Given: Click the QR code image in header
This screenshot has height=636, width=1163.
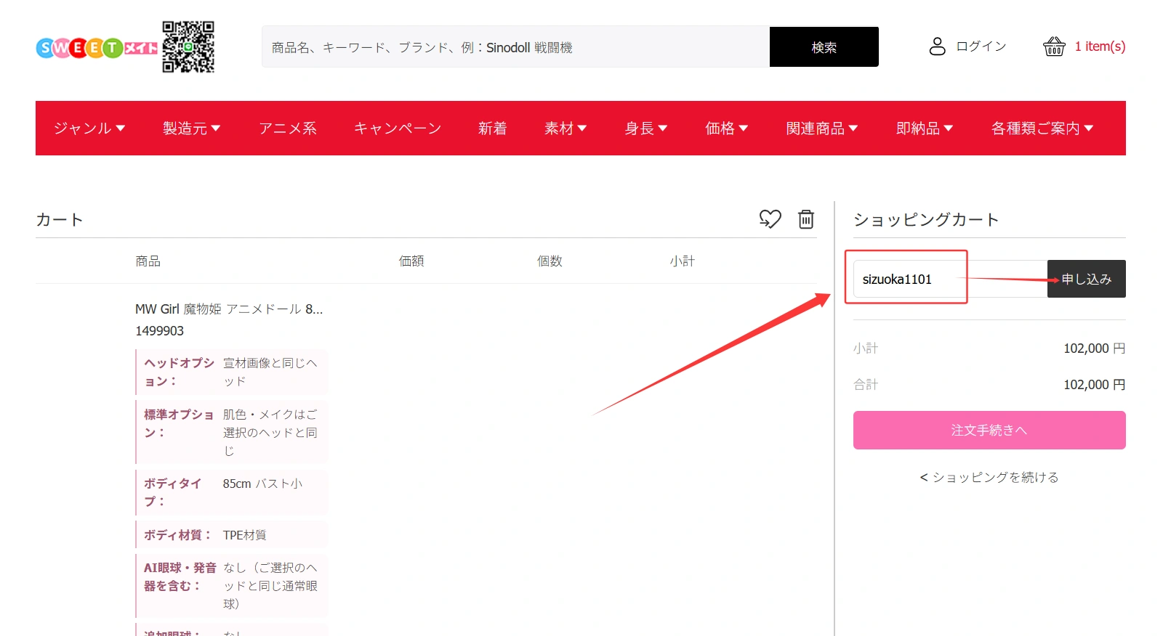Looking at the screenshot, I should point(188,47).
